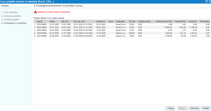Image resolution: width=211 pixels, height=111 pixels.
Task: Click the Str.m. column header
Action: (111, 21)
